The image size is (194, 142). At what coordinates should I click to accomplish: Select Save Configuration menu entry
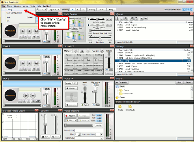tap(14, 13)
